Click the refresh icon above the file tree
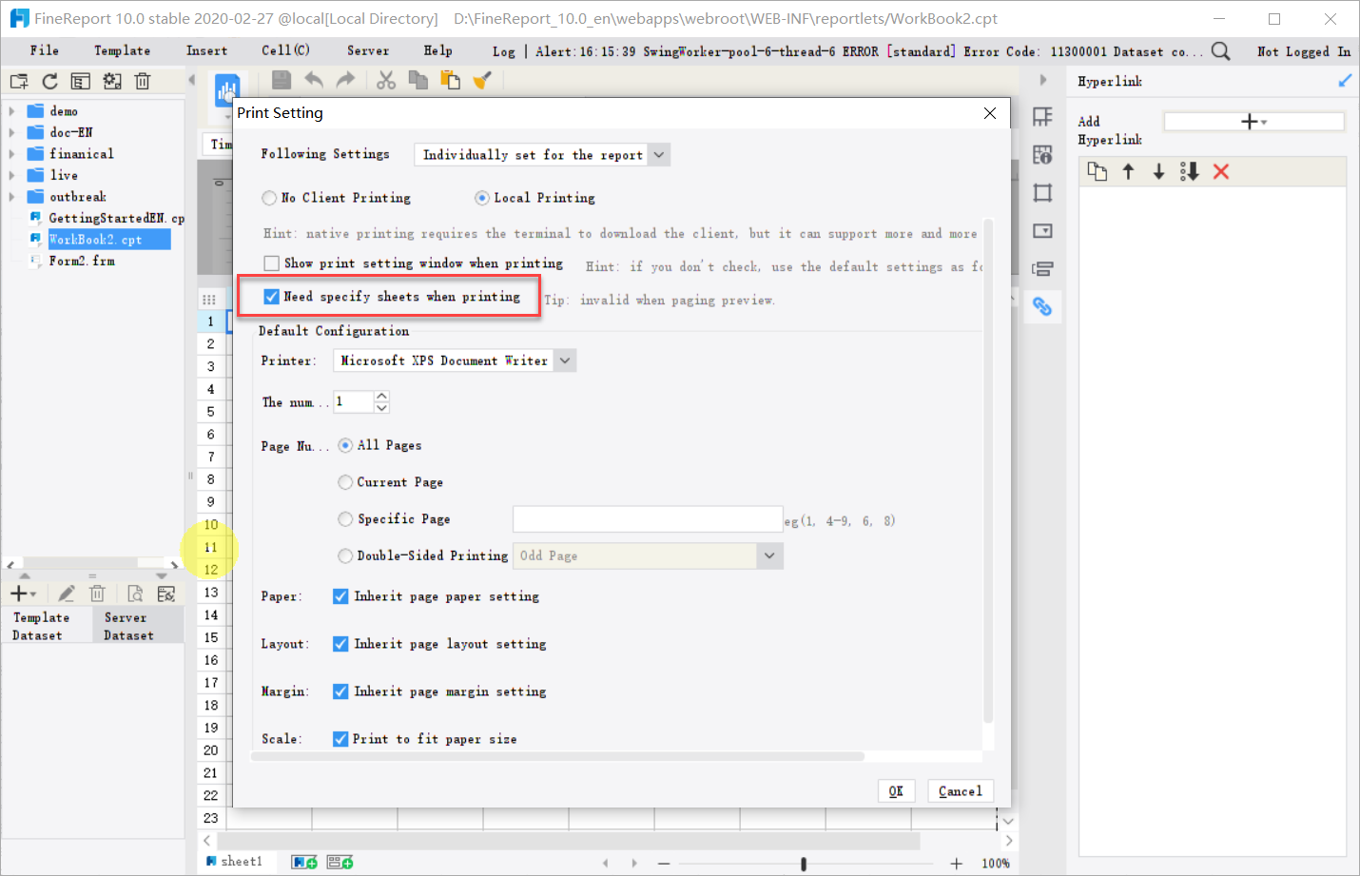This screenshot has width=1360, height=876. (x=49, y=82)
